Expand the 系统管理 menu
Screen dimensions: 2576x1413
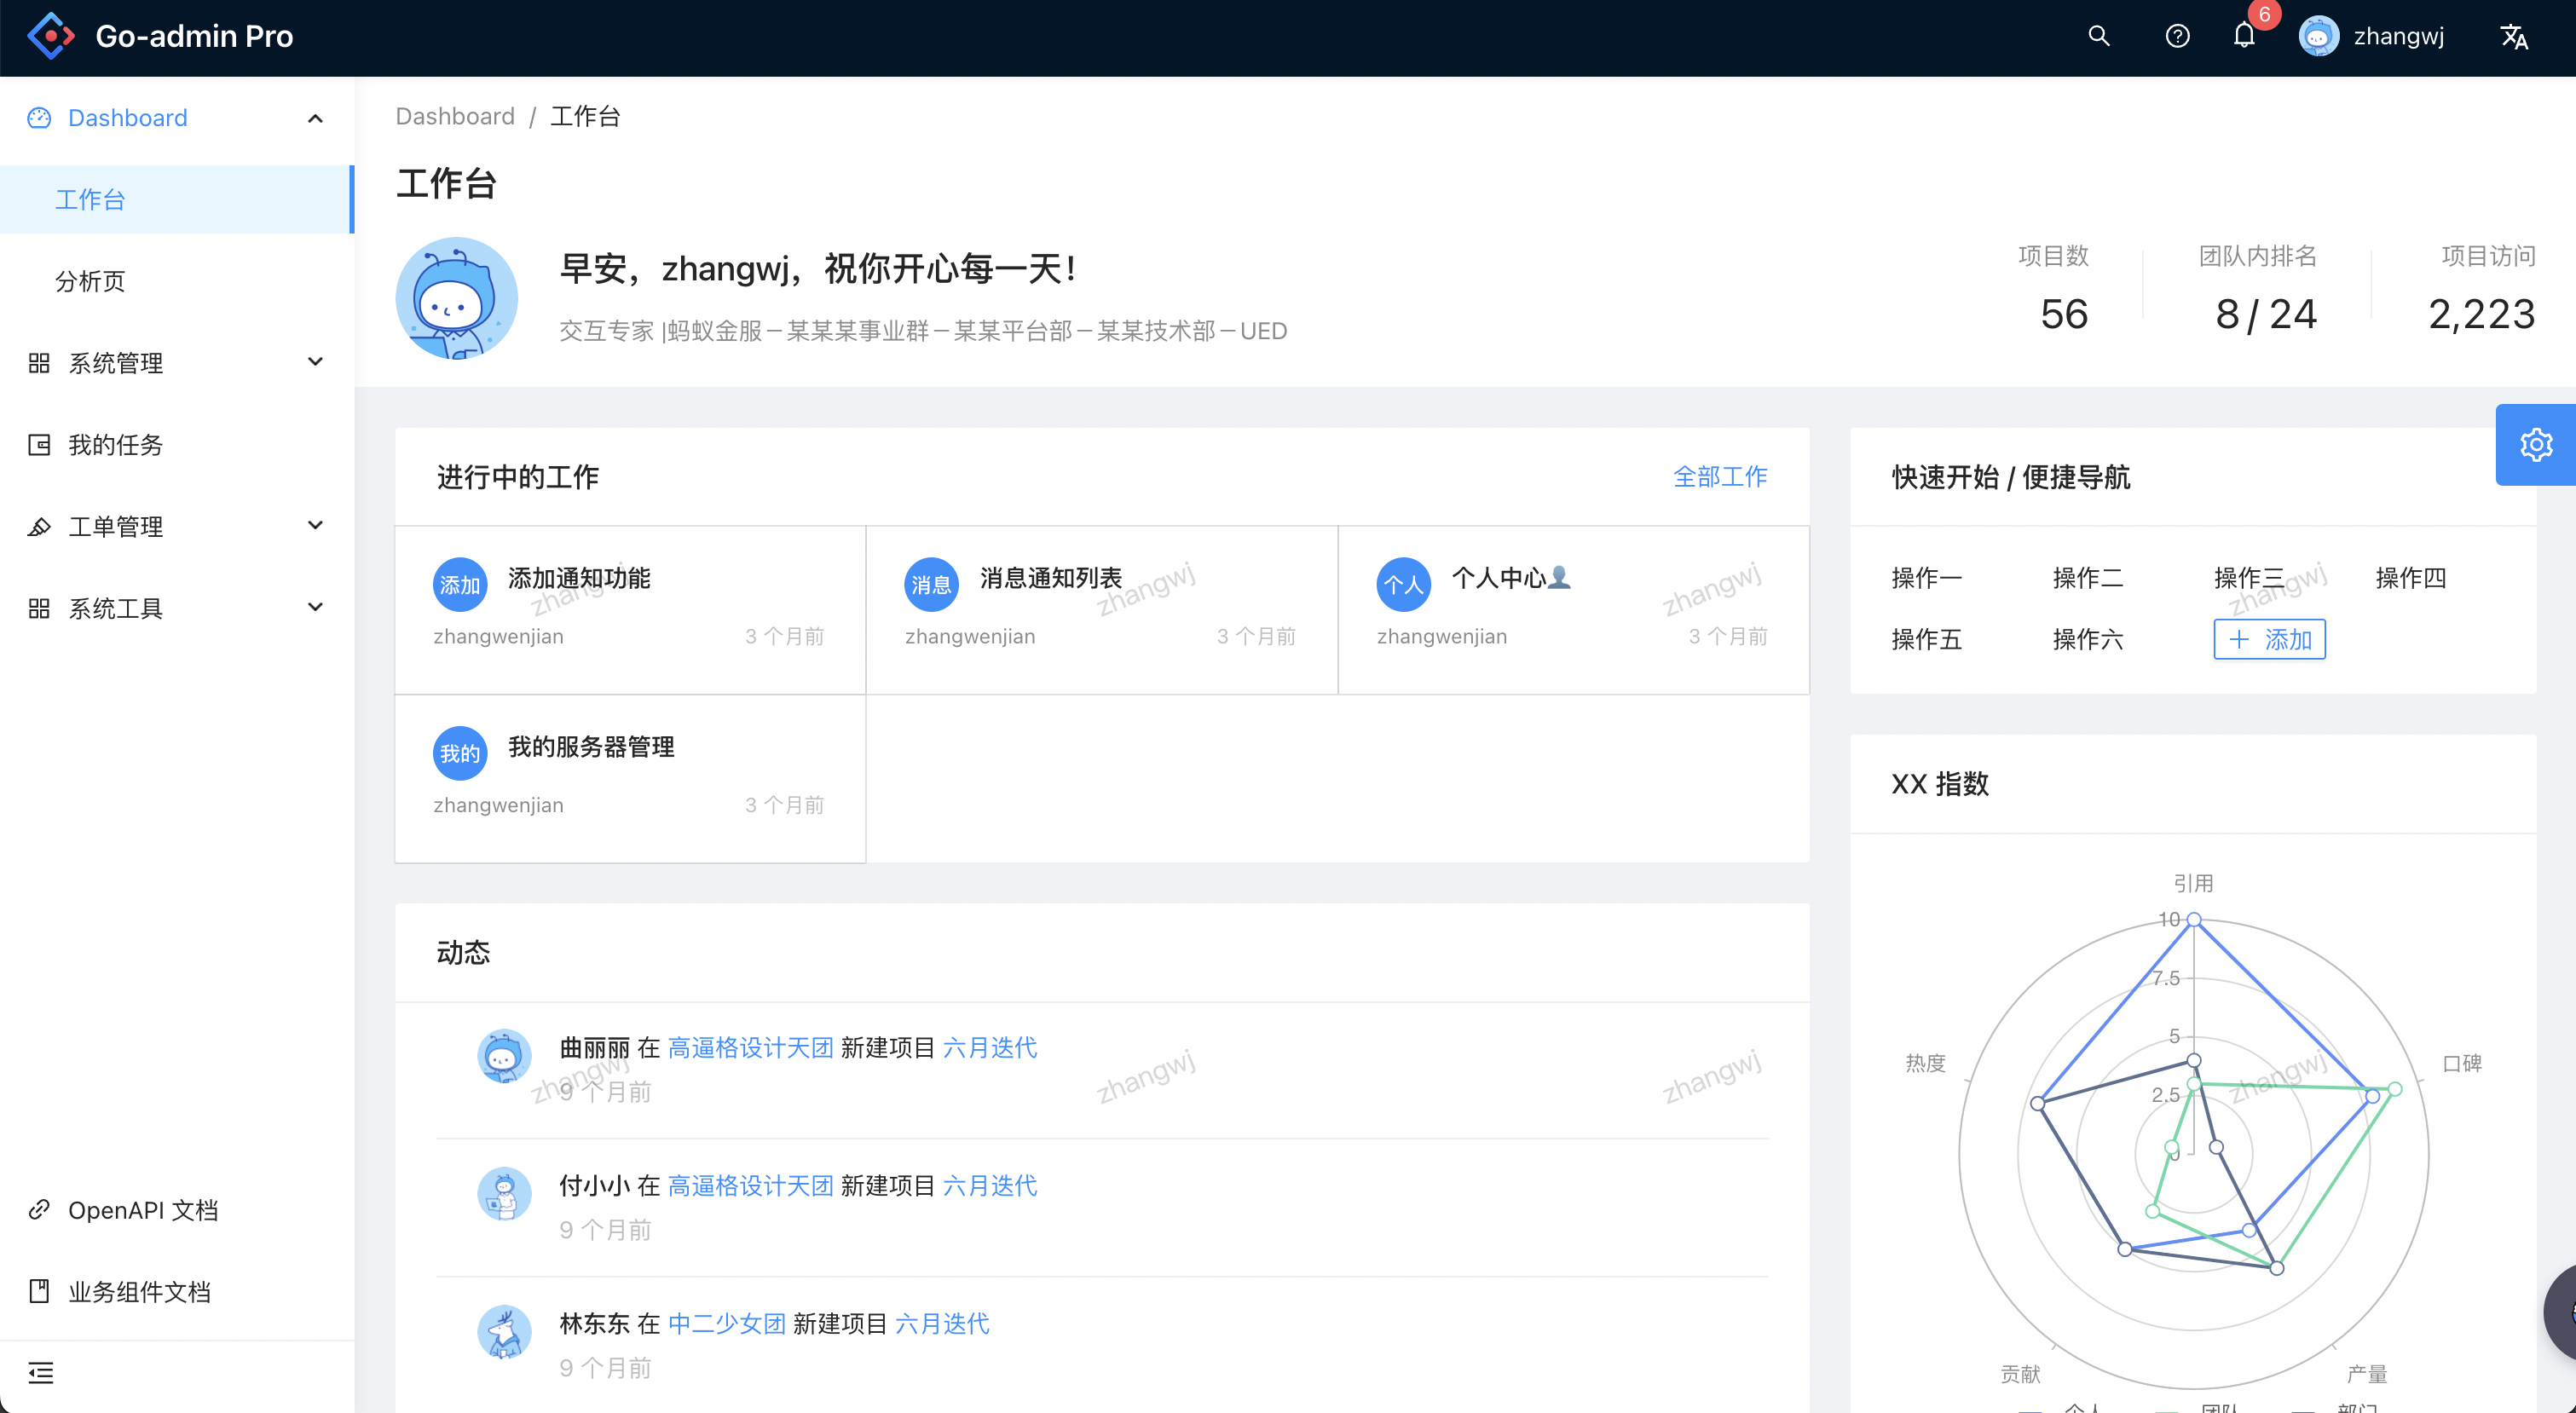coord(315,362)
